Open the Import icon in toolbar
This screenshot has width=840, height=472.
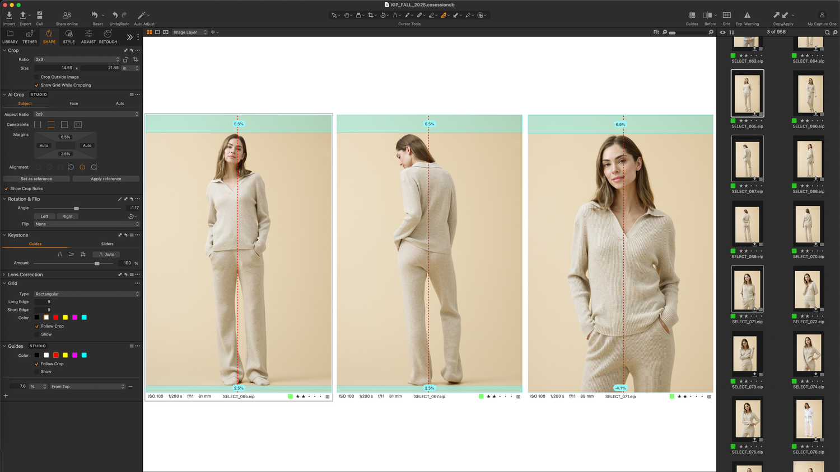[9, 16]
